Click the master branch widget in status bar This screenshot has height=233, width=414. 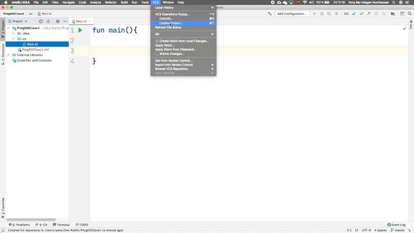point(397,230)
